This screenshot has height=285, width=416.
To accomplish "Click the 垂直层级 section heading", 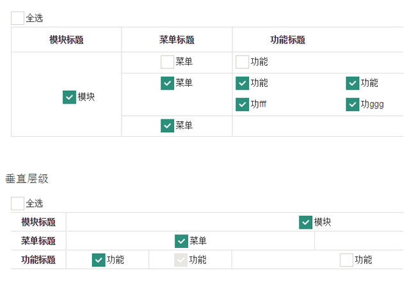I will (x=27, y=179).
